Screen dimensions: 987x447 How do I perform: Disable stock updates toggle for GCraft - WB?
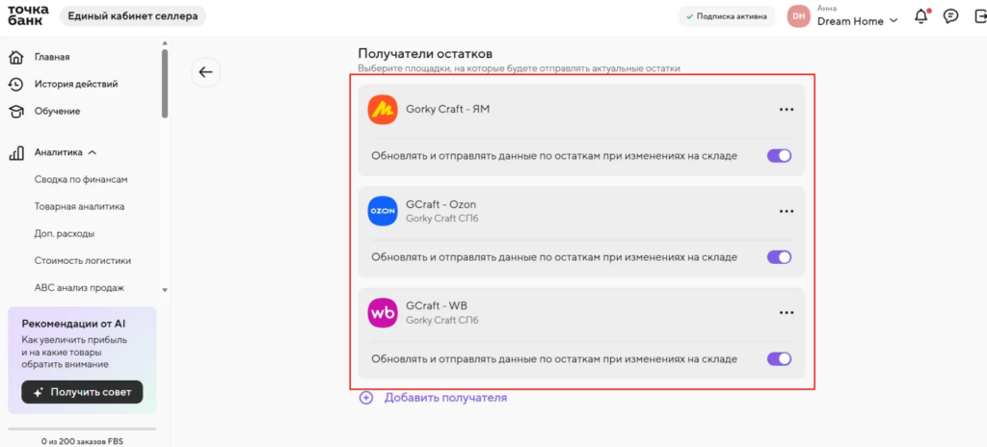(x=779, y=359)
